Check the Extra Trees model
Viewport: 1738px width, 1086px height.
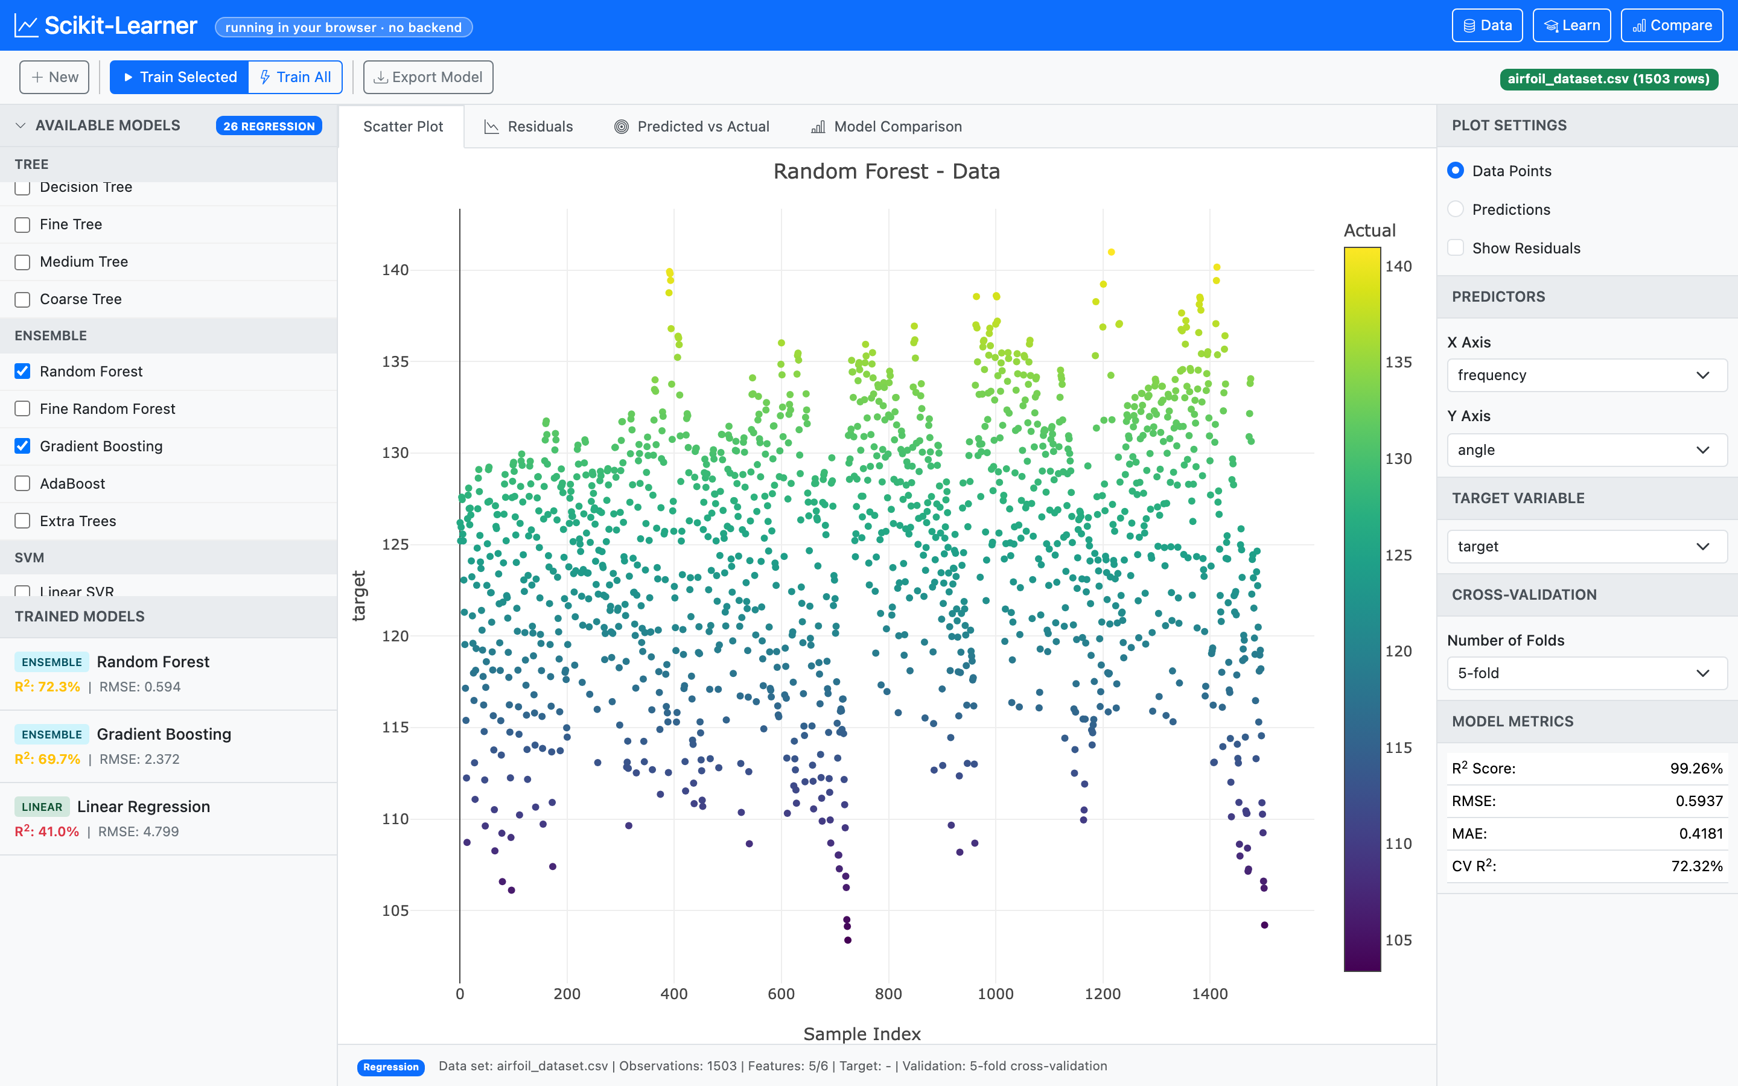click(22, 521)
